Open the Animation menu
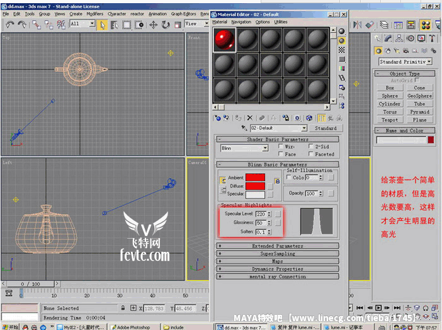Screen dimensions: 442x330 pos(157,14)
